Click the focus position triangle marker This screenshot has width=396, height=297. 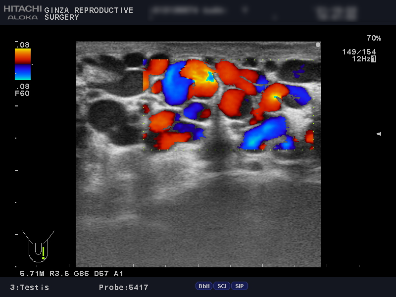[379, 134]
